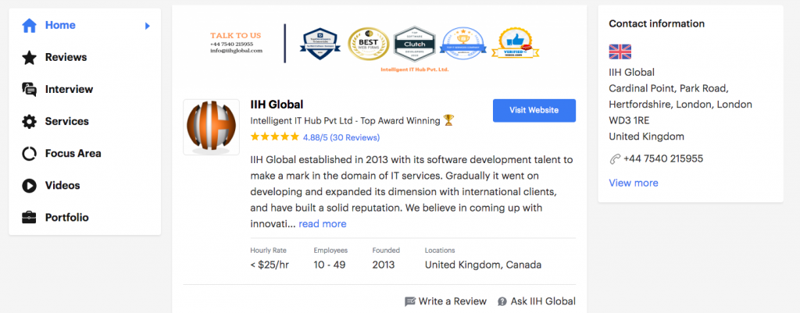800x313 pixels.
Task: Click the Services gear icon
Action: pos(29,122)
